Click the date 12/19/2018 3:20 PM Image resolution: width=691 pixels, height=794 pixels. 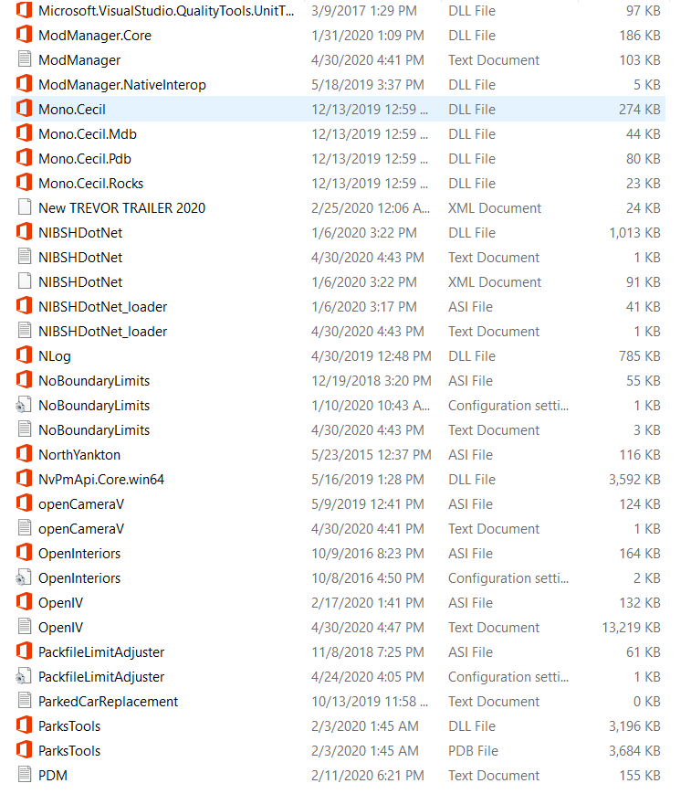[372, 381]
